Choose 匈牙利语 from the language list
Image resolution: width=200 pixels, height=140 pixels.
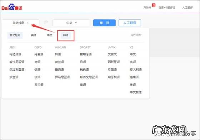click(x=114, y=77)
